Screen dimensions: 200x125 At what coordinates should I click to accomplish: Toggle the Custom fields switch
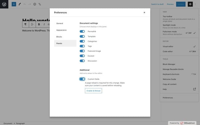pos(82,79)
